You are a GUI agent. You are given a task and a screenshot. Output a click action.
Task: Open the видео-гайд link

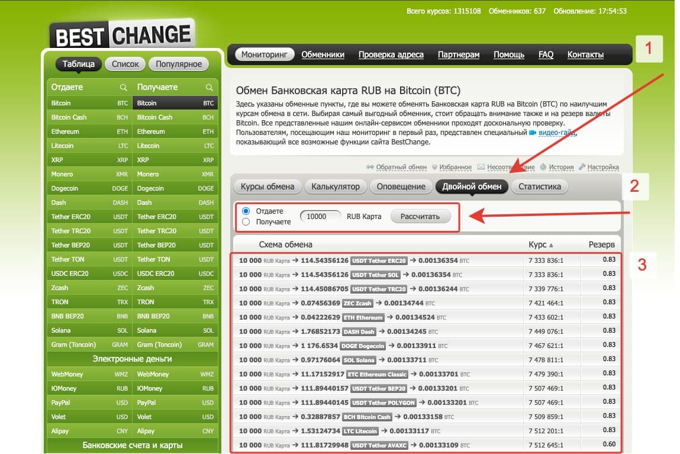point(557,133)
